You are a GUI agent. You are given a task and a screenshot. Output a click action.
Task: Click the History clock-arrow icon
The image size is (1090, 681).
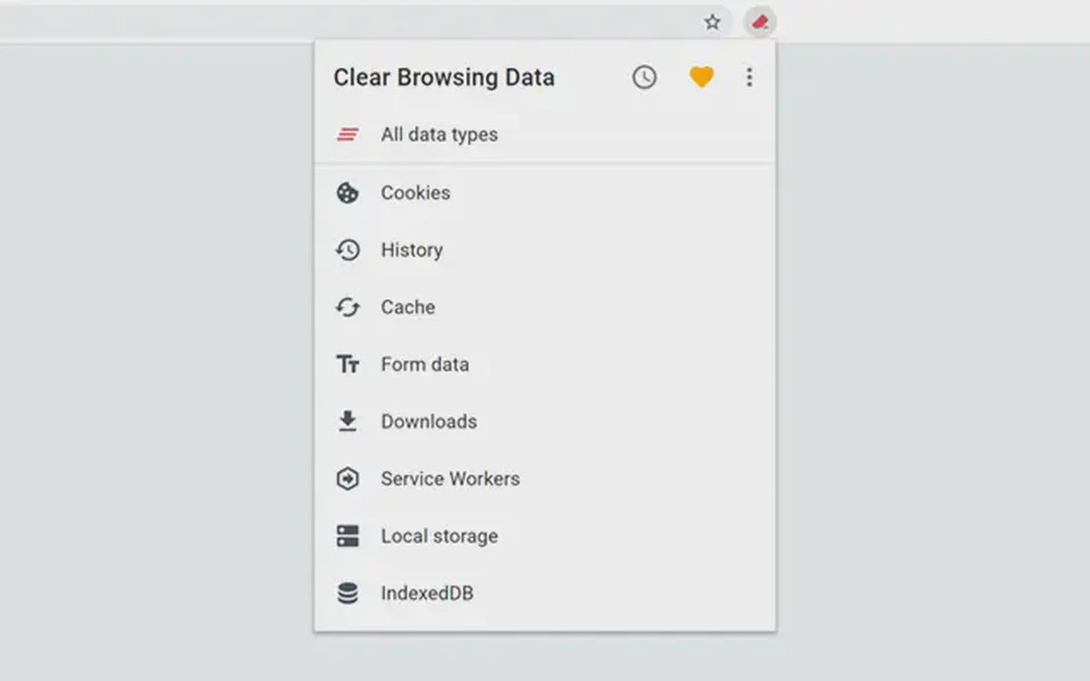(348, 250)
